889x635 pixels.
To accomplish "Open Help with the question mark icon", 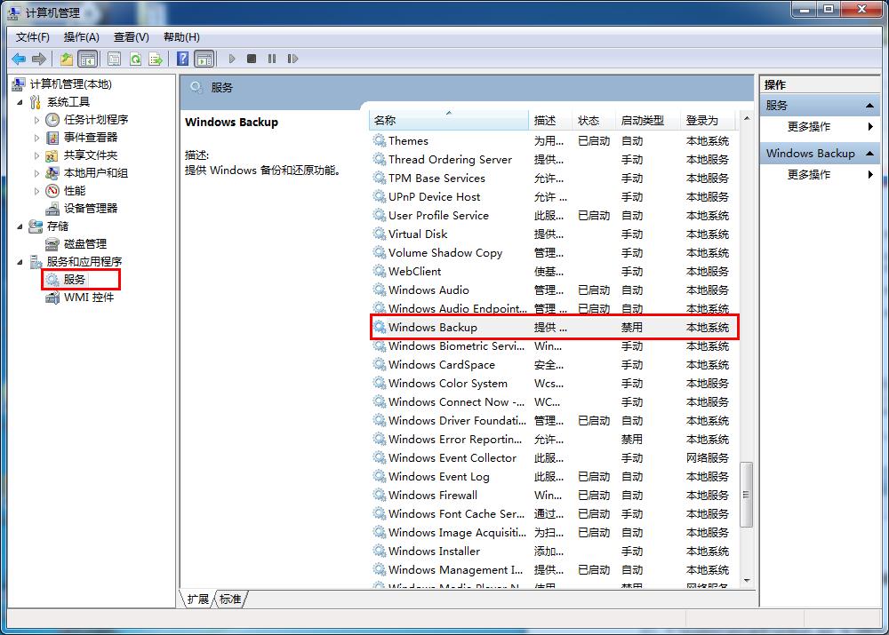I will [x=182, y=59].
